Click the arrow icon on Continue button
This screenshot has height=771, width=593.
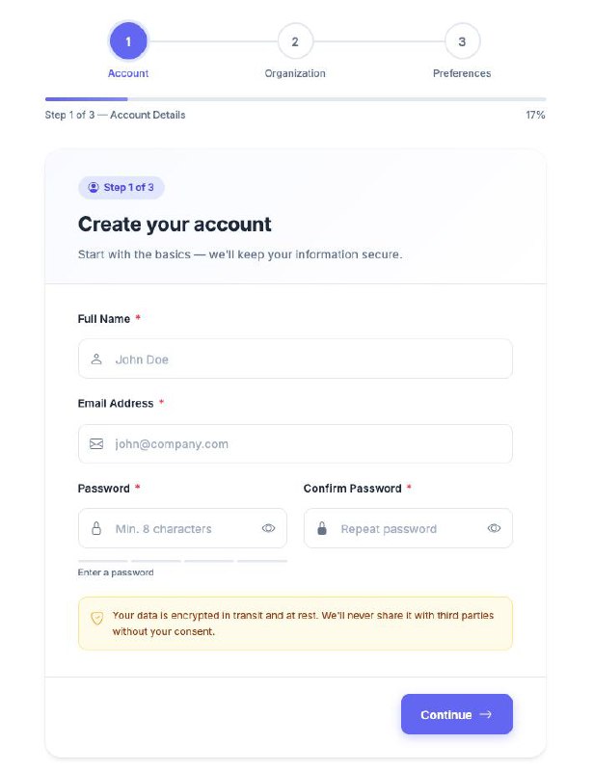(486, 714)
